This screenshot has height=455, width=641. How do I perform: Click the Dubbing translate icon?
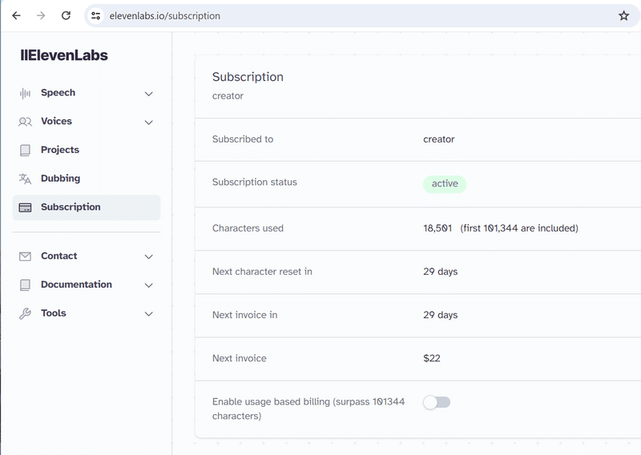tap(25, 179)
